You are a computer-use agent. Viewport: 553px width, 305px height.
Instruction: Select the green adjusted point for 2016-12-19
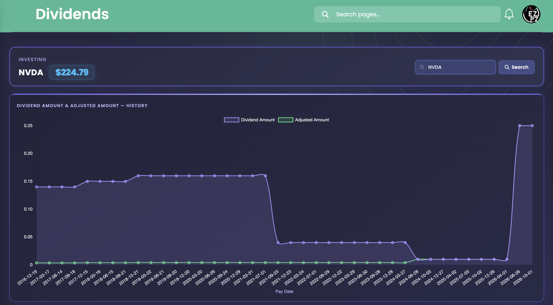[37, 263]
